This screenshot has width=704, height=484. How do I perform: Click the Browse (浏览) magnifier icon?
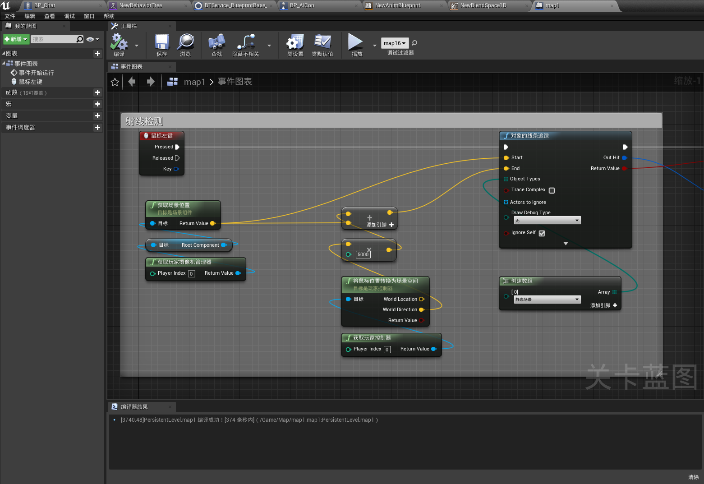point(185,42)
